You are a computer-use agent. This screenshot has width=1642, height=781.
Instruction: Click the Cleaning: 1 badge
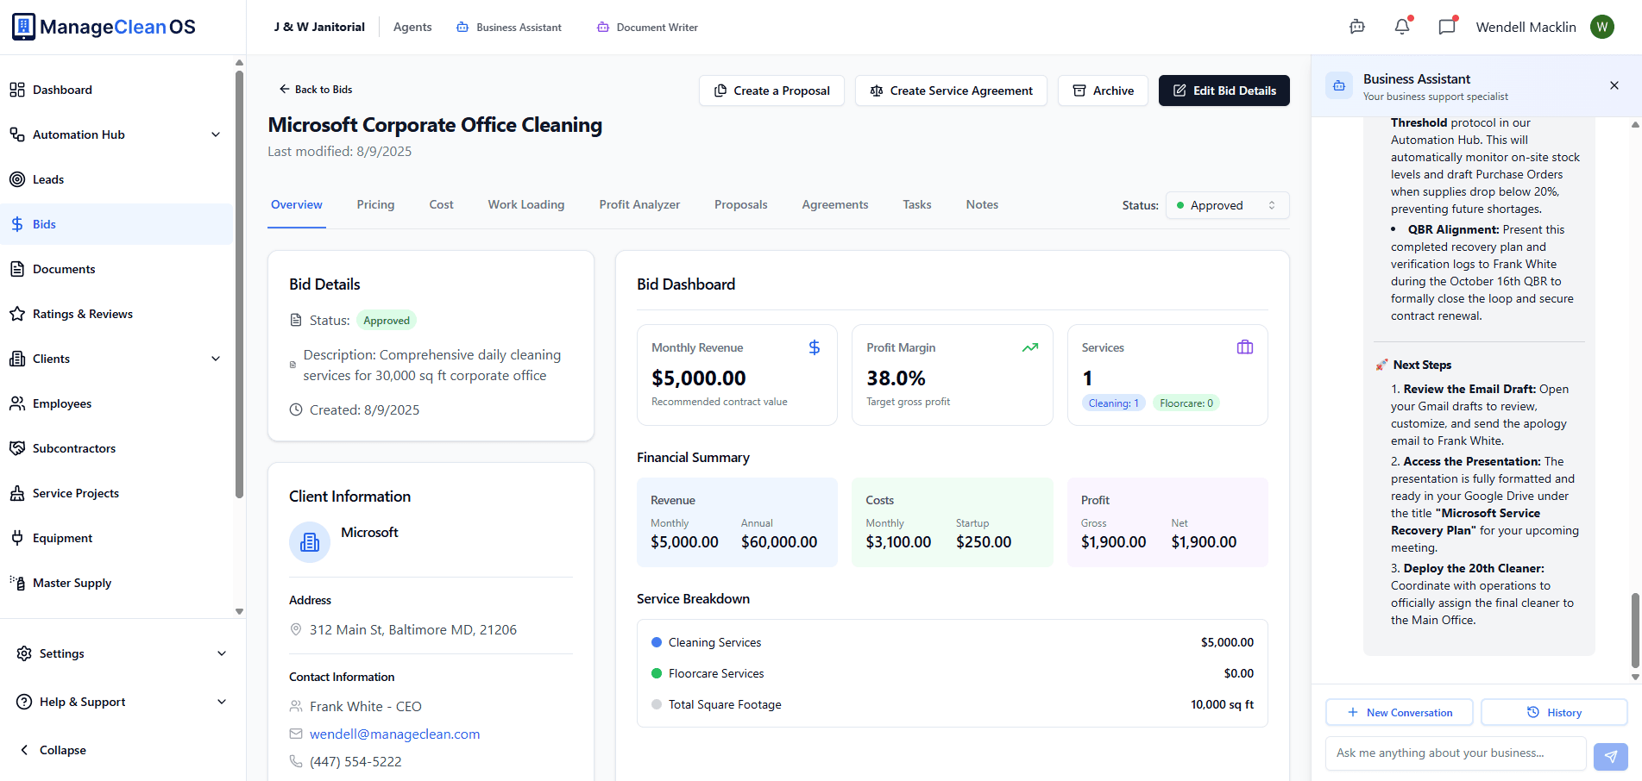(x=1113, y=403)
